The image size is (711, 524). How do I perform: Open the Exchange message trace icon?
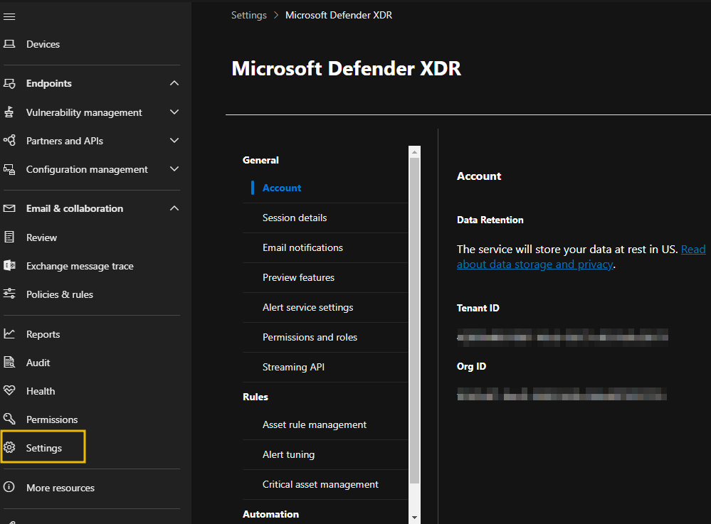coord(10,265)
